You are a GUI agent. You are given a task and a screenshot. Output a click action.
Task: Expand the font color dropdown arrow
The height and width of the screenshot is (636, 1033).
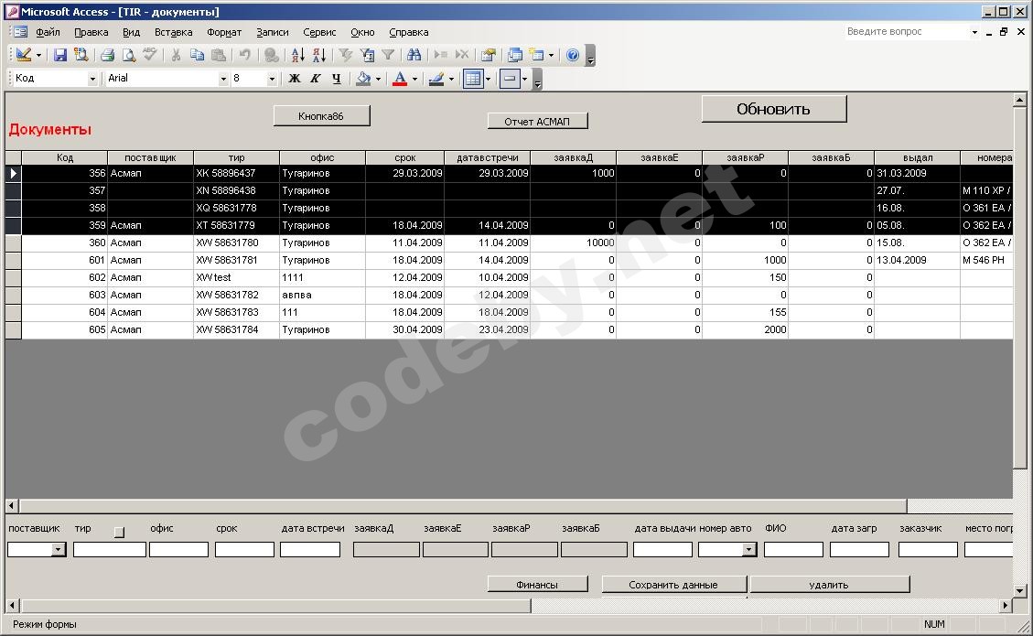coord(414,79)
